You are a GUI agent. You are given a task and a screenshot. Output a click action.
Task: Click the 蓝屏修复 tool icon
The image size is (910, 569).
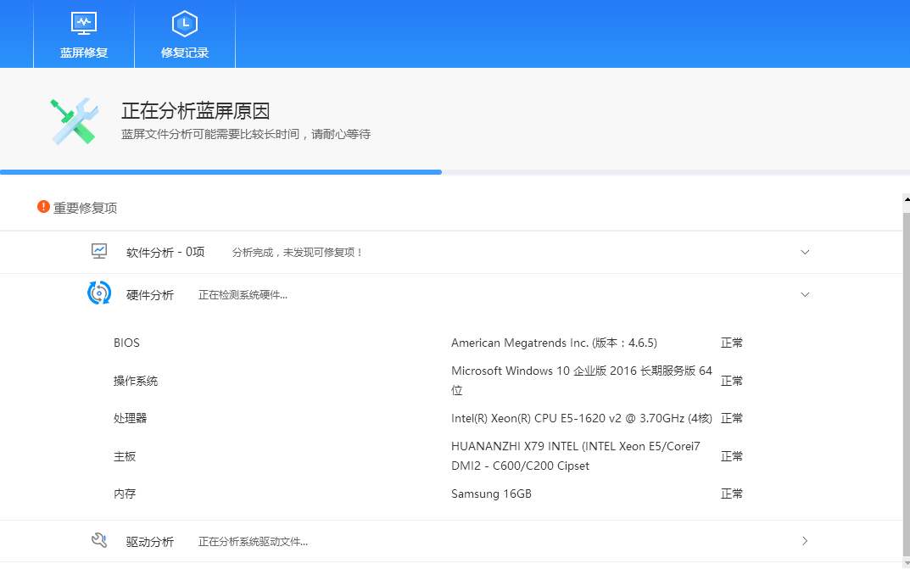82,24
